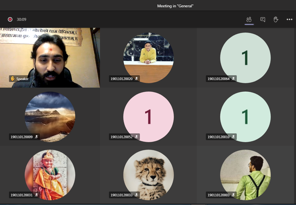
Task: Click muted mic icon for 190110120052
Action: [x=136, y=137]
